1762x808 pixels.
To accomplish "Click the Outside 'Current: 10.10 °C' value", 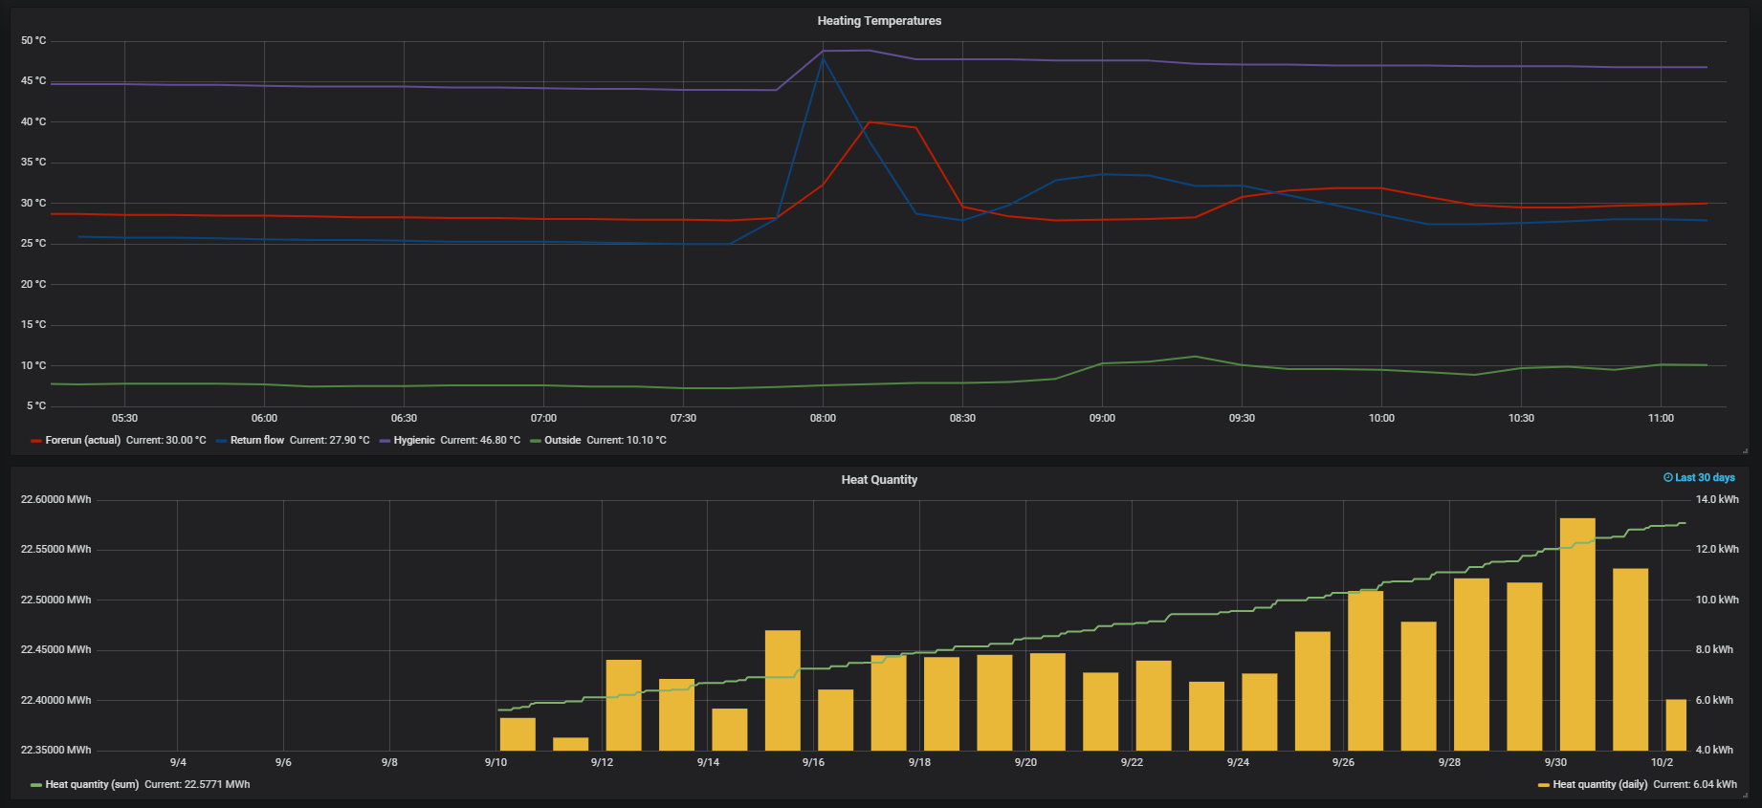I will pos(627,440).
